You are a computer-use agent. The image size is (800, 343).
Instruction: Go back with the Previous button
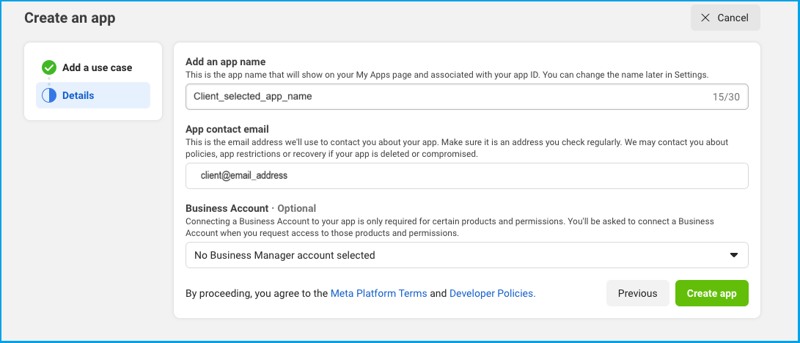[x=637, y=293]
